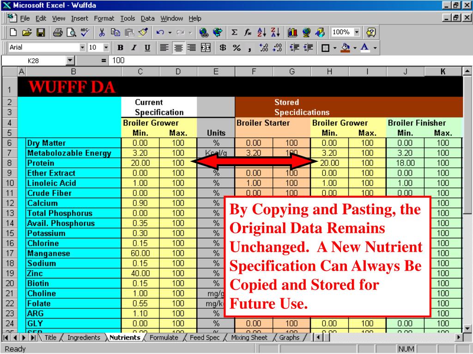Print the sheet using printer icon
473x354 pixels.
tap(58, 32)
